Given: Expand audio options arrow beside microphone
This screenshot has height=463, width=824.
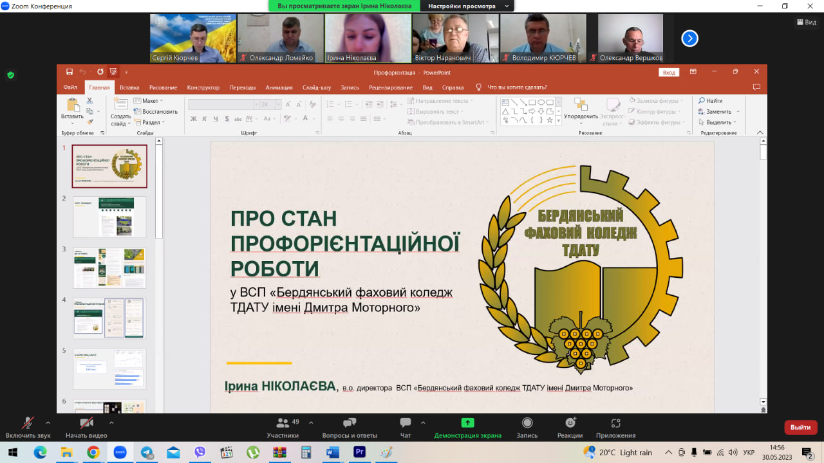Looking at the screenshot, I should [x=48, y=422].
